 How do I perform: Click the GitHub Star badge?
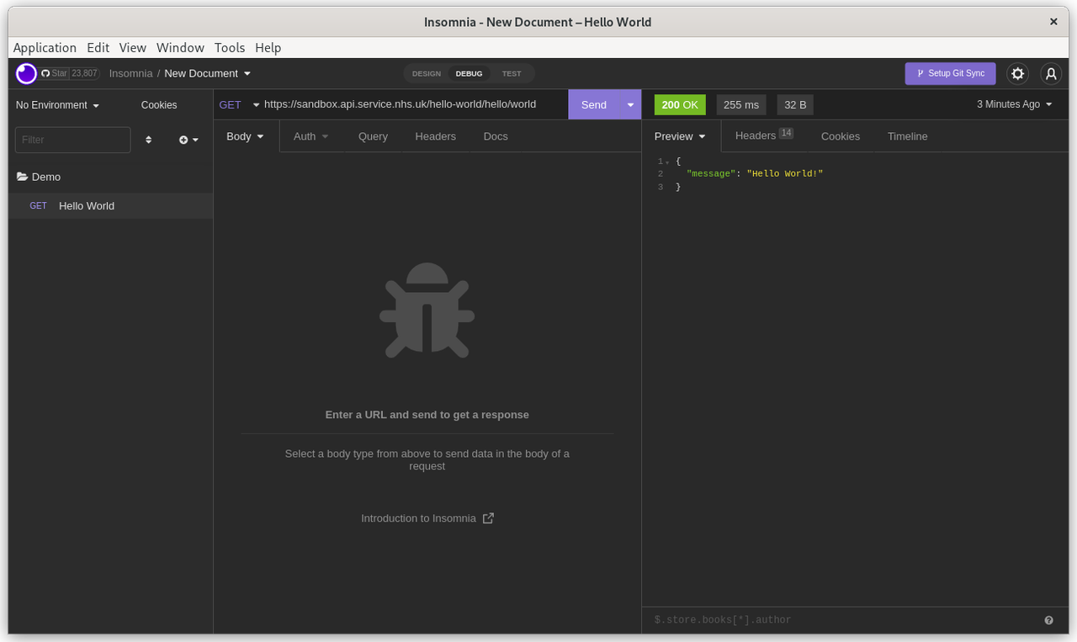pyautogui.click(x=70, y=74)
